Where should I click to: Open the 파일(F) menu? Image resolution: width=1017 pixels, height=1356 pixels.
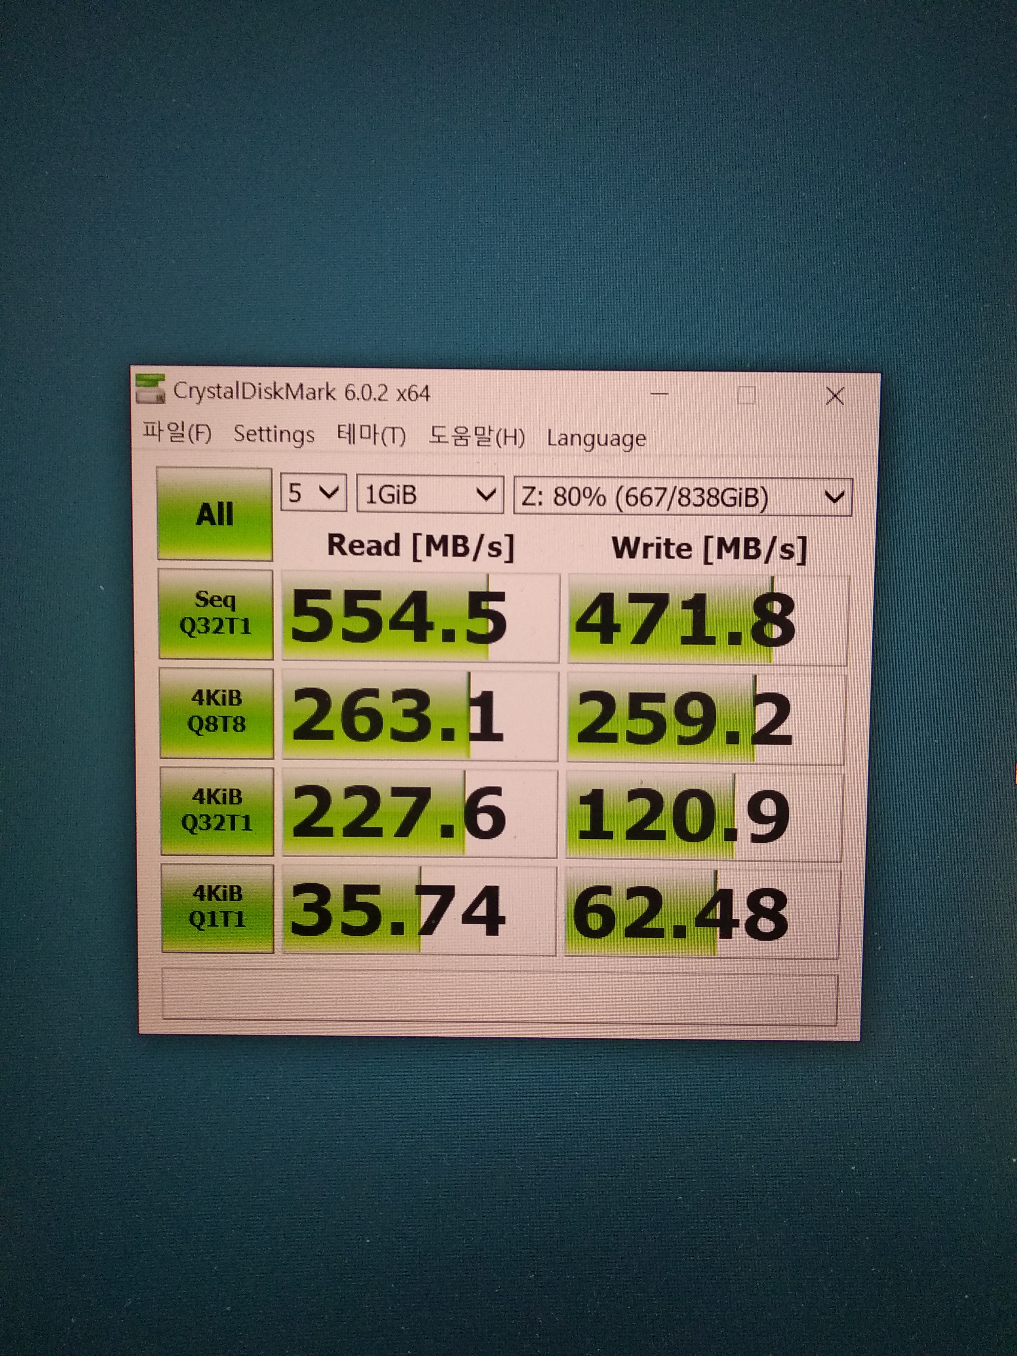coord(177,433)
